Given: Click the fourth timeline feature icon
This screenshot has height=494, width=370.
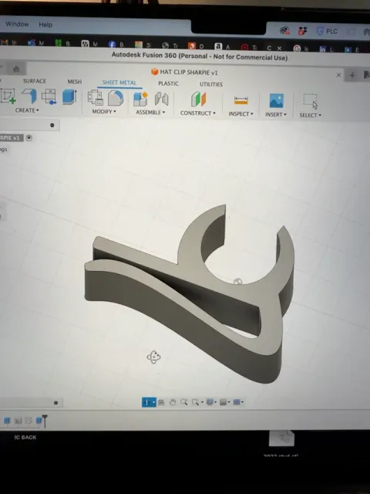Looking at the screenshot, I should click(x=39, y=420).
